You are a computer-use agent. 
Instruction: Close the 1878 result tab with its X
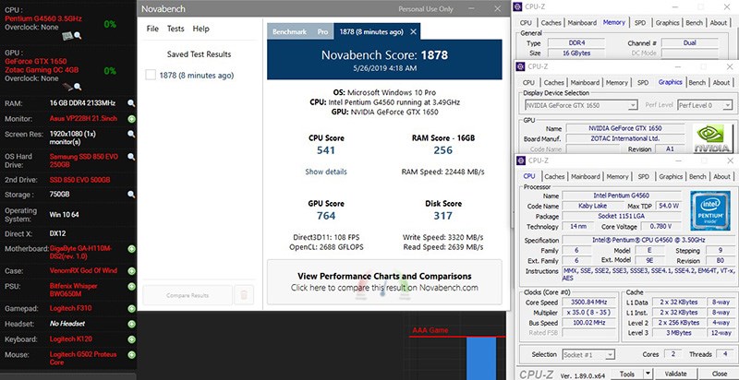413,32
